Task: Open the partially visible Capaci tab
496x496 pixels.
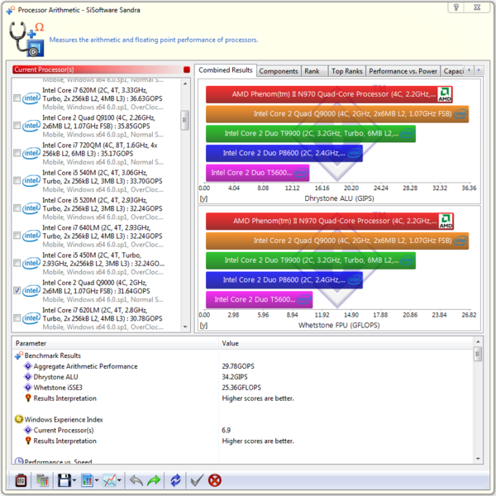Action: coord(453,71)
